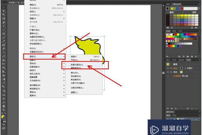Select the Hand tool
Viewport: 202px width, 135px height.
[3, 106]
